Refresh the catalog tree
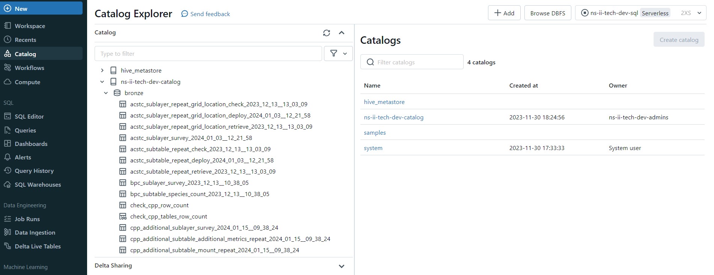This screenshot has width=714, height=275. 327,33
